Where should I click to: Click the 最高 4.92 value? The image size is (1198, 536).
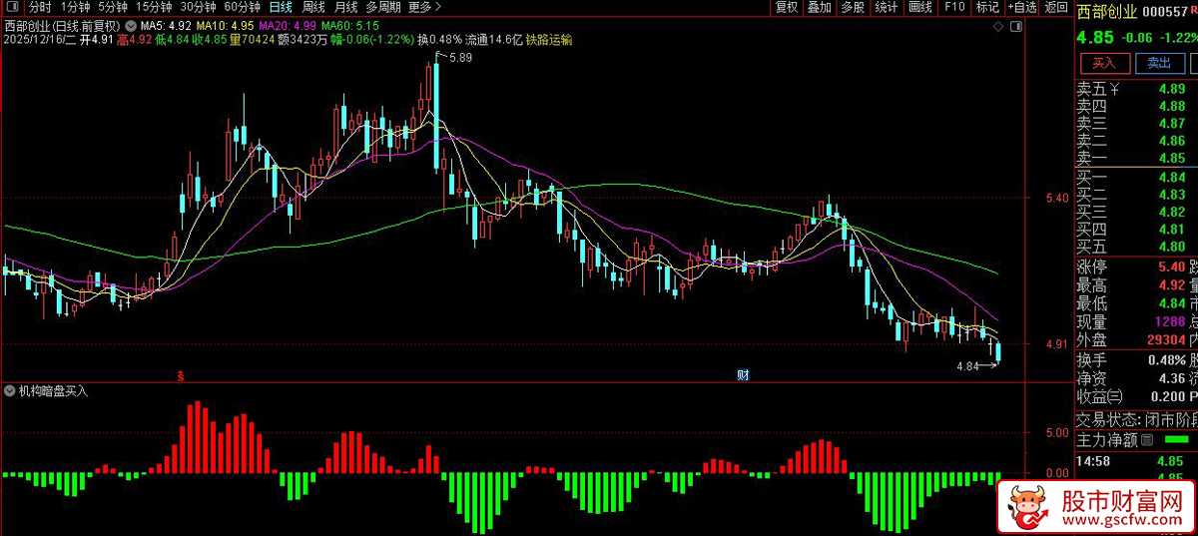pos(1172,285)
